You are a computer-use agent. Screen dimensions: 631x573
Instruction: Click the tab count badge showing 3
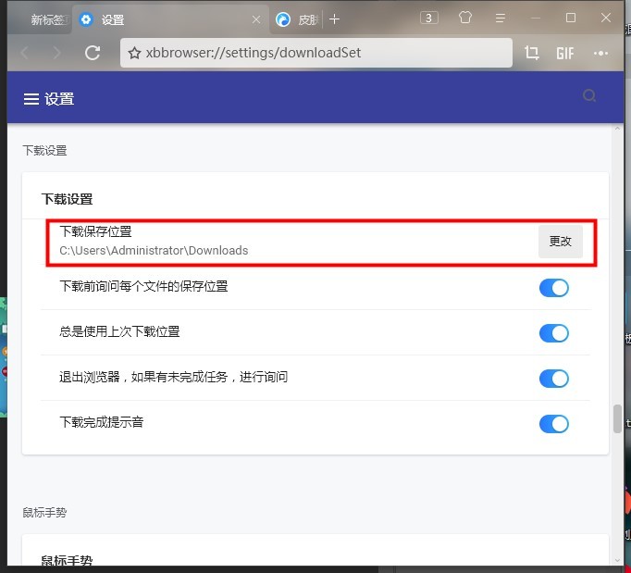click(429, 18)
